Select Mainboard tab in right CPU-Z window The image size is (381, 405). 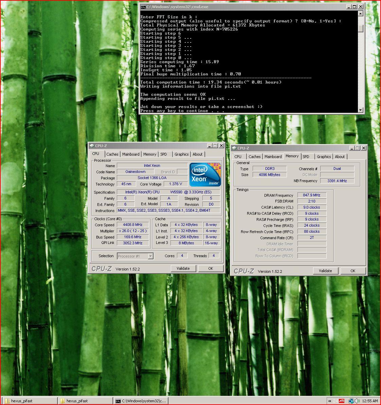(x=273, y=157)
